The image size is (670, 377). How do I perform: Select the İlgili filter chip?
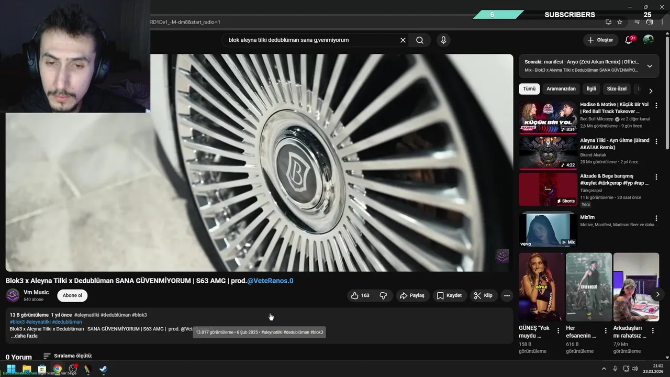point(591,89)
